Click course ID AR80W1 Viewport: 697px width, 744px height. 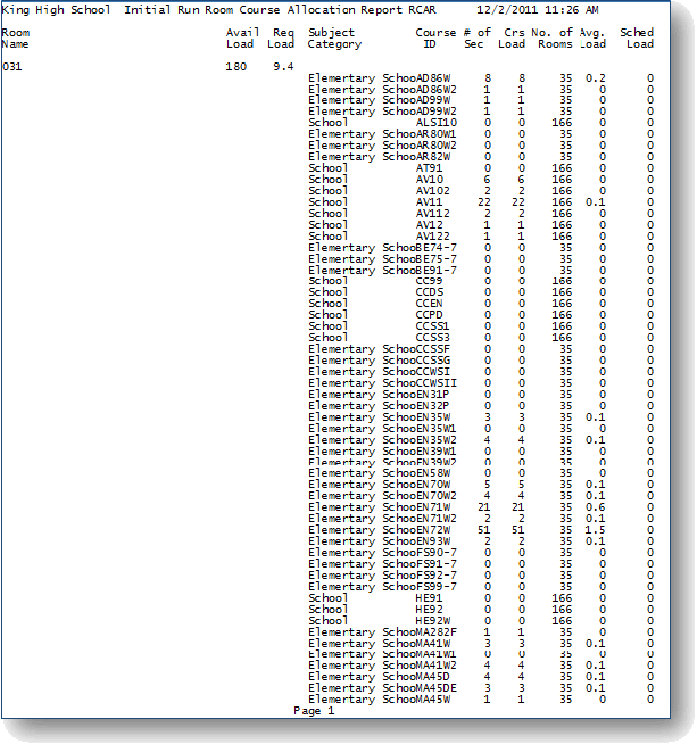(436, 134)
